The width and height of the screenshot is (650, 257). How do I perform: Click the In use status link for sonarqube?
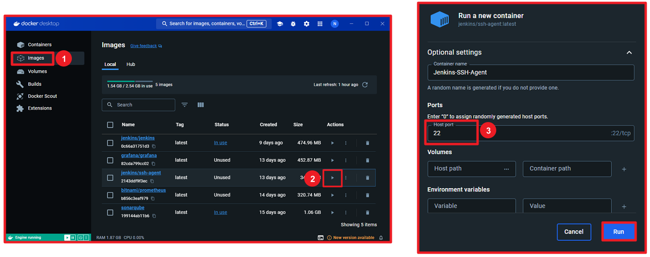tap(220, 212)
